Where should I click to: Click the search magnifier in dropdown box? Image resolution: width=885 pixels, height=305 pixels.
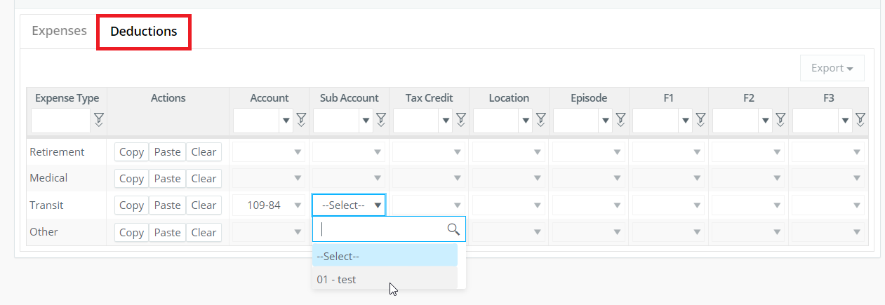coord(453,229)
